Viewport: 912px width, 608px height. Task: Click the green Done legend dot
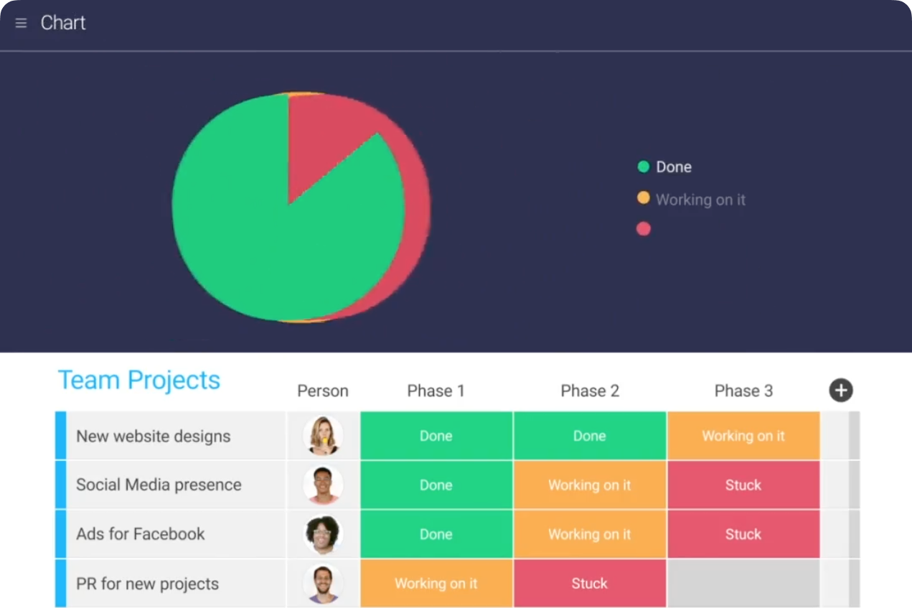click(x=644, y=167)
